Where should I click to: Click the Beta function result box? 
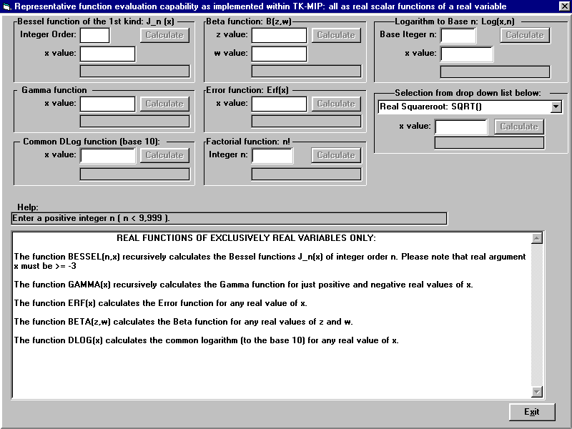[306, 71]
